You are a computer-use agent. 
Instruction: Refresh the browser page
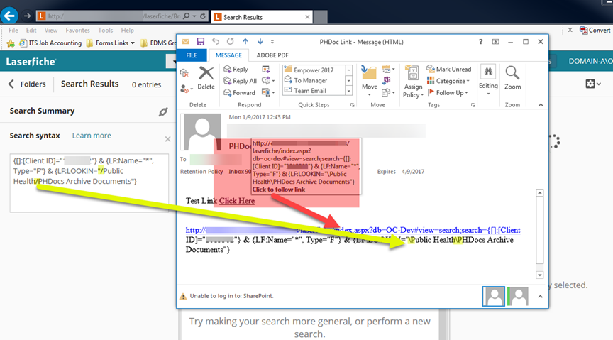pos(202,16)
